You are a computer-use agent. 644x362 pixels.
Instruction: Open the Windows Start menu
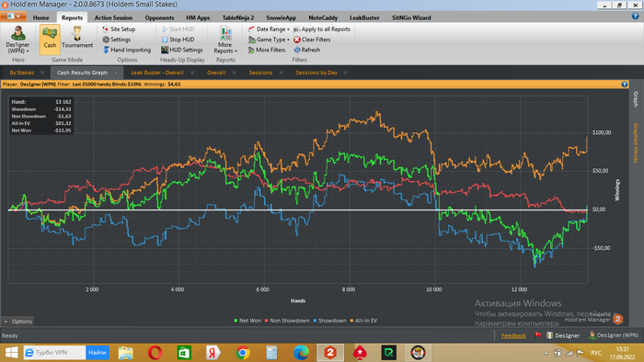click(11, 353)
